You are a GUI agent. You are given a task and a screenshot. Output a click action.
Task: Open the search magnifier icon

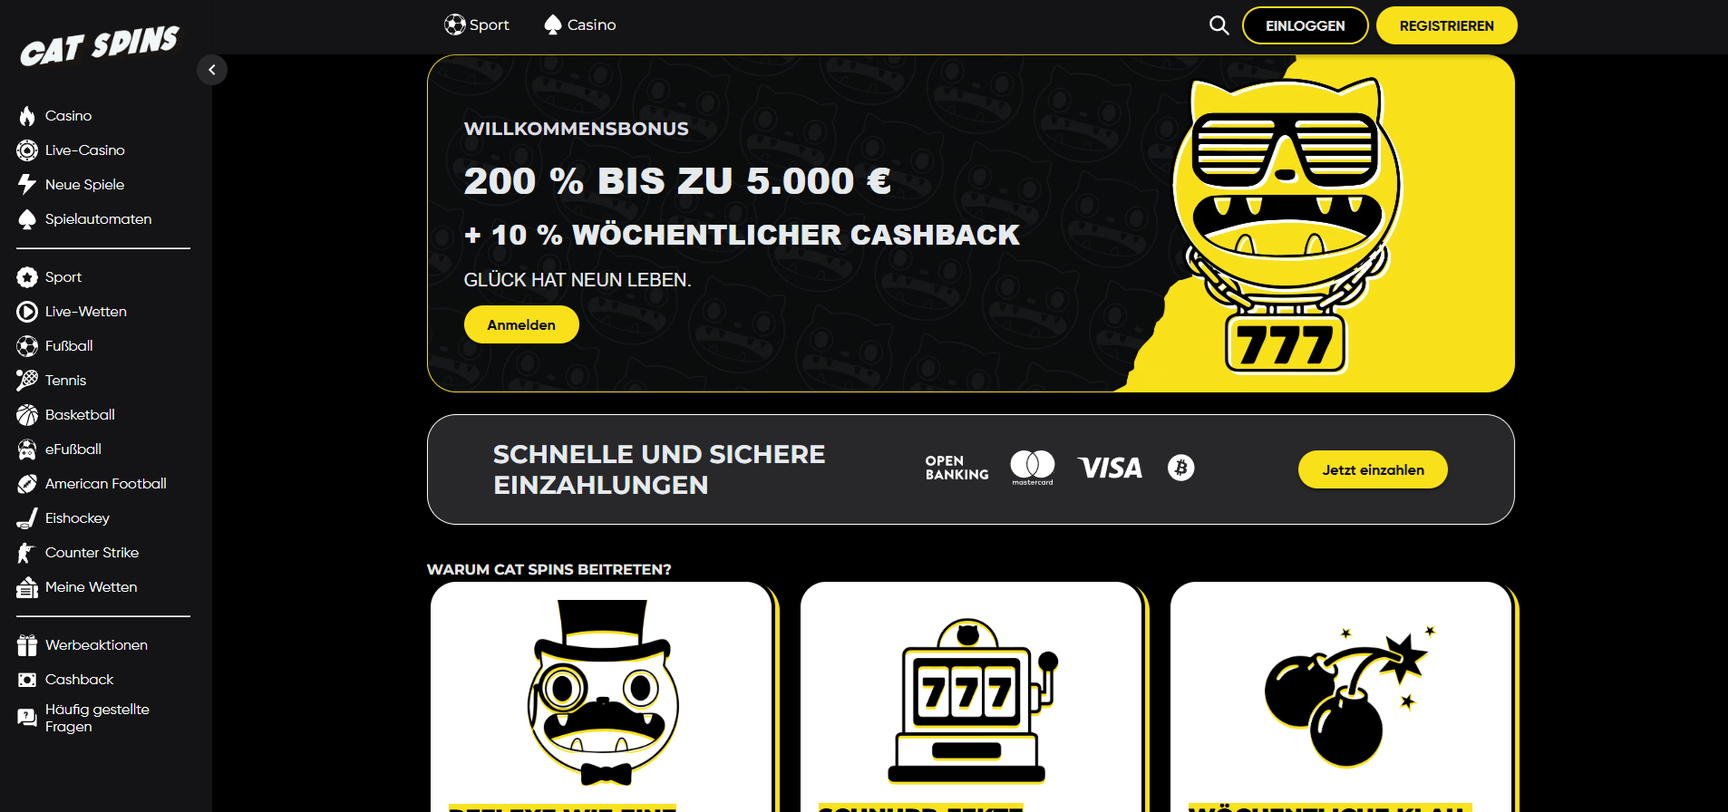coord(1219,25)
